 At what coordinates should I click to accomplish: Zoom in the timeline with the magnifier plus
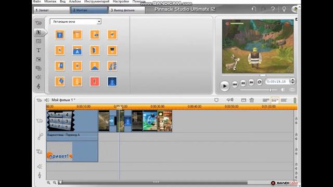tap(48, 182)
